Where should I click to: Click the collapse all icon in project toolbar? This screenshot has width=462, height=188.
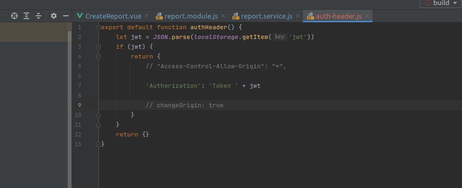click(x=38, y=16)
